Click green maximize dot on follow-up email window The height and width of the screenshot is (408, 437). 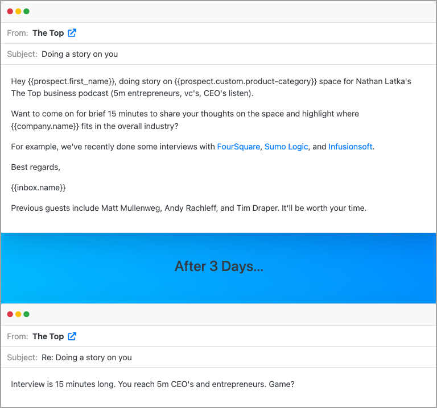tap(26, 314)
